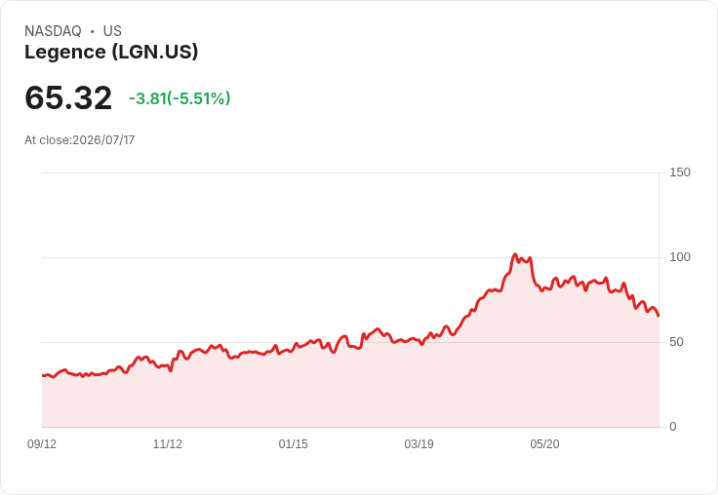This screenshot has width=718, height=495.
Task: Click the 0 y-axis value label
Action: [x=673, y=427]
